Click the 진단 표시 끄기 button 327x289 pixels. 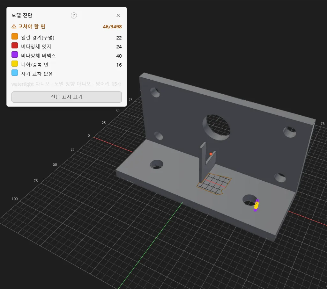67,97
